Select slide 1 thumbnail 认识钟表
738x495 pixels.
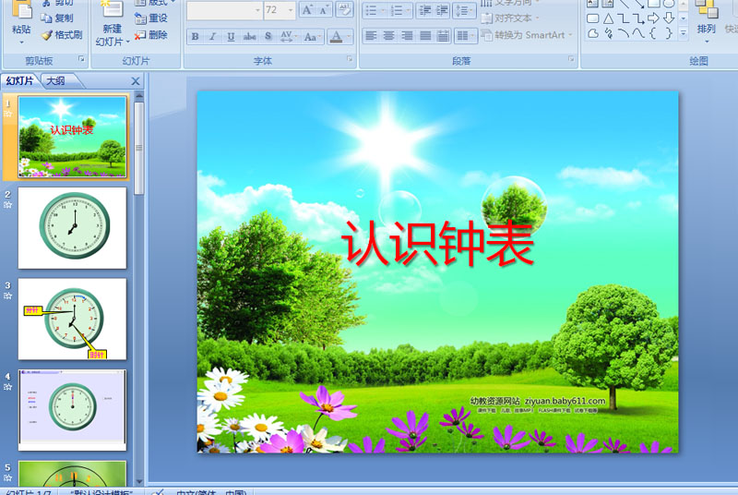[x=73, y=137]
